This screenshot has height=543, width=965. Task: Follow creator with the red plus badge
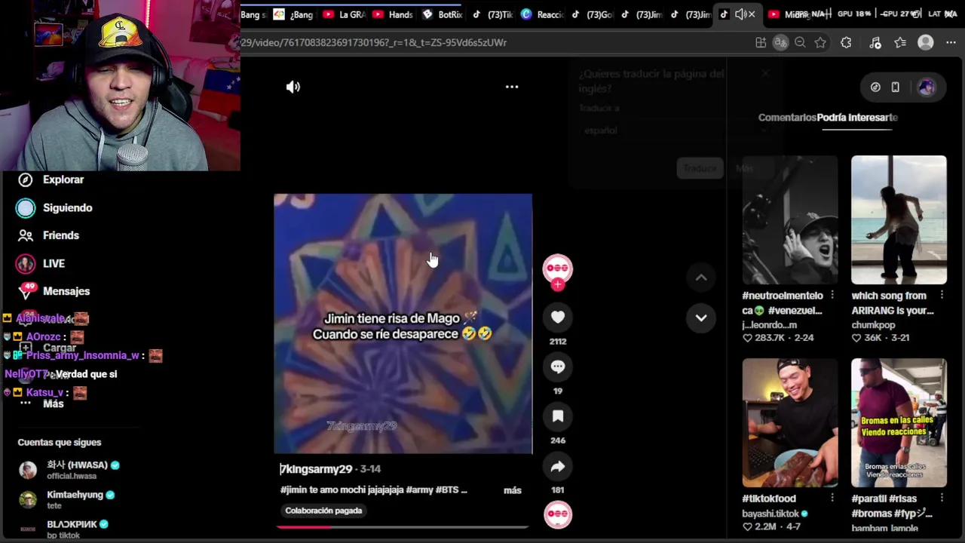coord(558,284)
